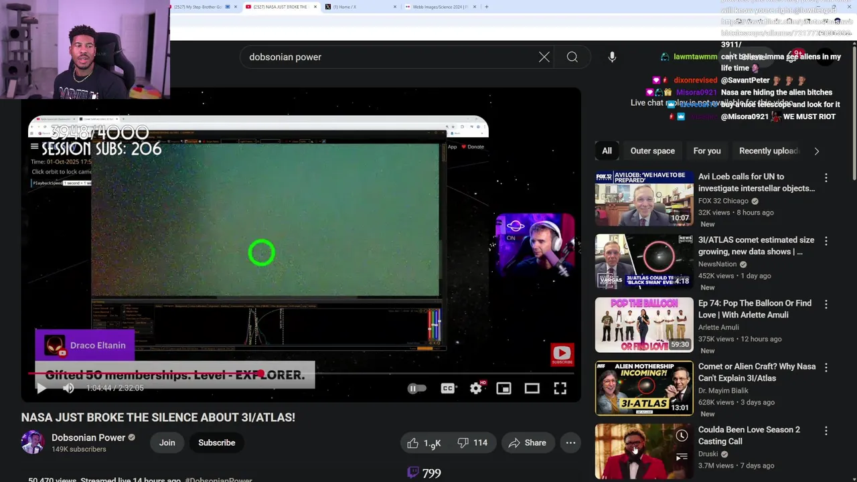Like the video with thumbs up
The image size is (857, 482).
[424, 443]
